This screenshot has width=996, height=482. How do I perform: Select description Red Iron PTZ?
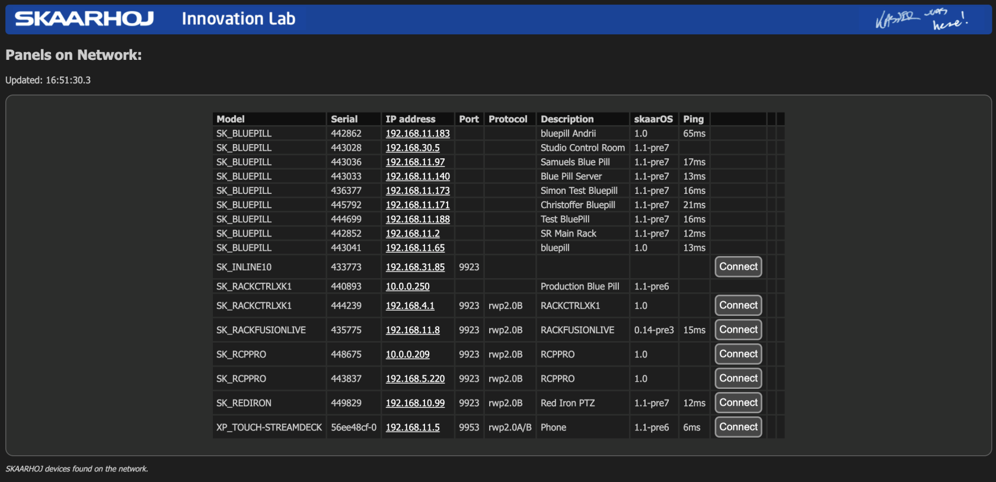tap(567, 403)
